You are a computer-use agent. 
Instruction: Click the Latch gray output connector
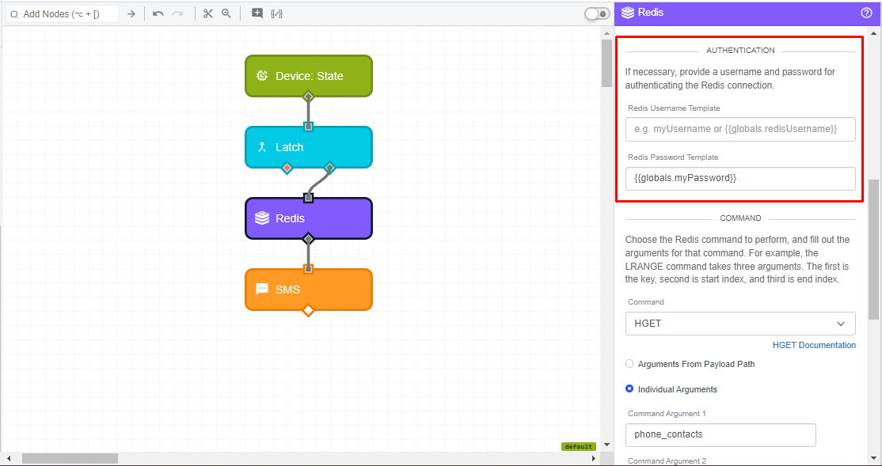pos(329,168)
